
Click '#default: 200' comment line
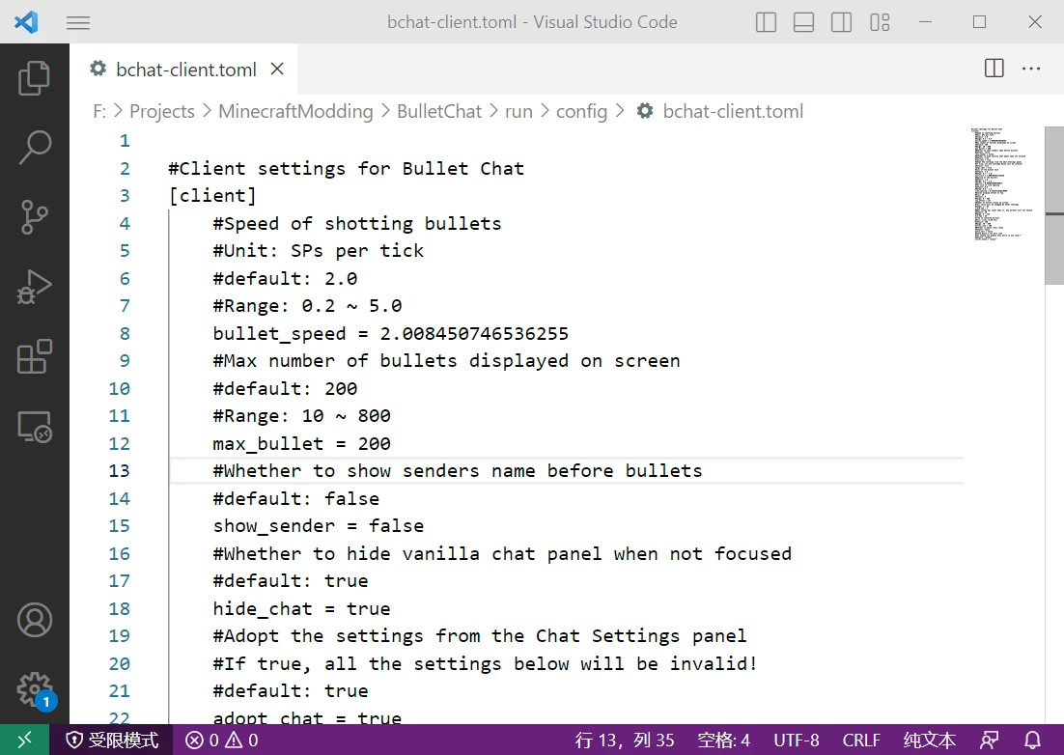click(285, 389)
